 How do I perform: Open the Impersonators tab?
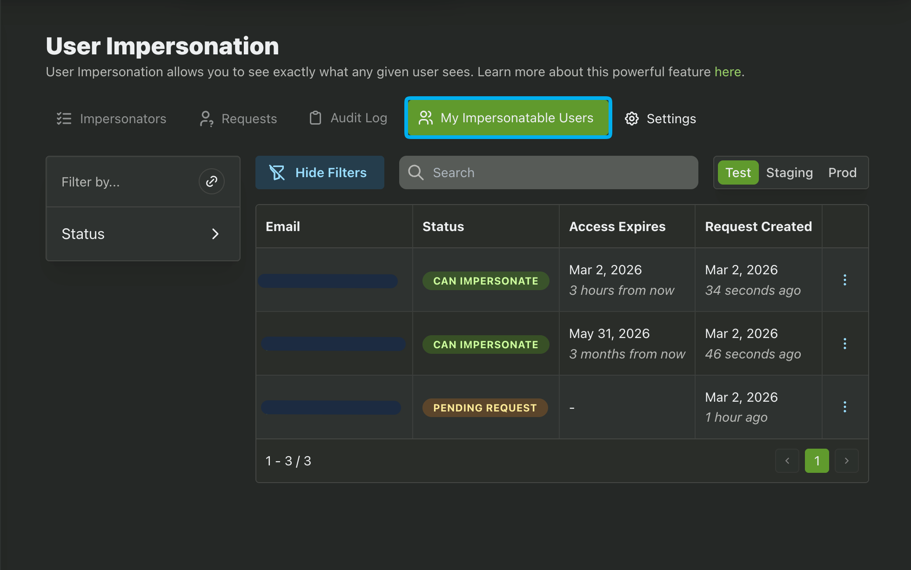(111, 119)
